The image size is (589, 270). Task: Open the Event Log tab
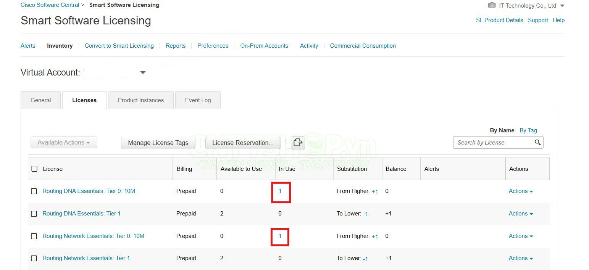point(198,100)
